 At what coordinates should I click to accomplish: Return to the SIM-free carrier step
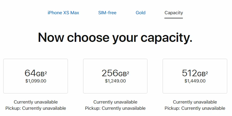coord(107,13)
